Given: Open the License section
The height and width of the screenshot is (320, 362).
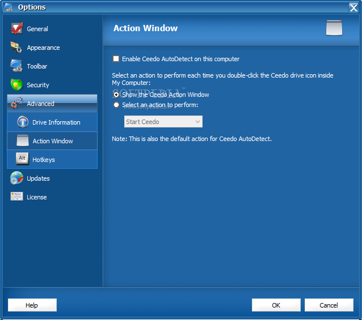Looking at the screenshot, I should (53, 197).
